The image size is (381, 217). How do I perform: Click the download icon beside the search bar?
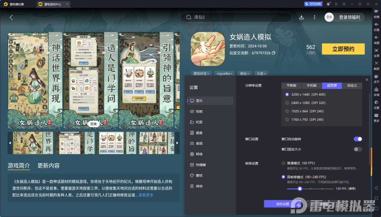point(302,17)
